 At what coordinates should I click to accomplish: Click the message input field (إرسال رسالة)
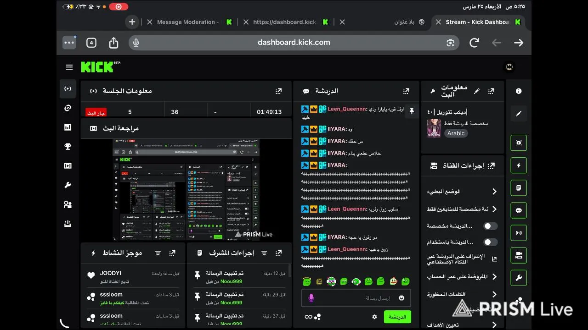click(356, 298)
